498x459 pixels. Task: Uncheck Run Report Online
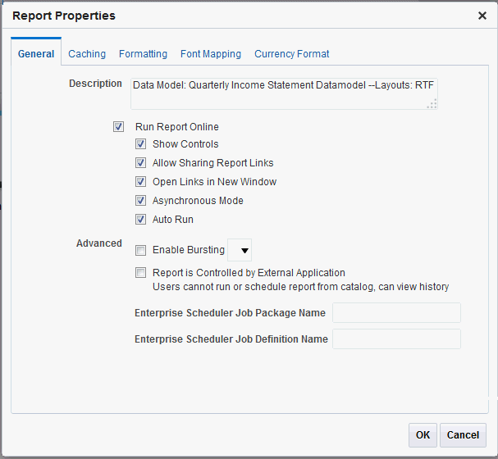(118, 126)
